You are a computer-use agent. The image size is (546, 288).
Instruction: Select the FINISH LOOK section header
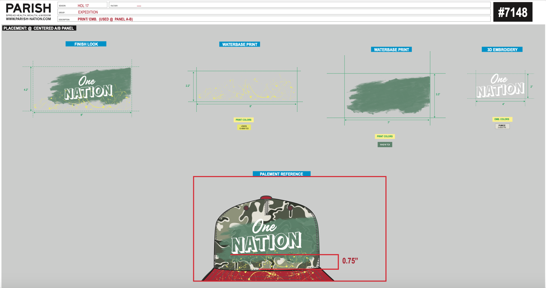[86, 44]
